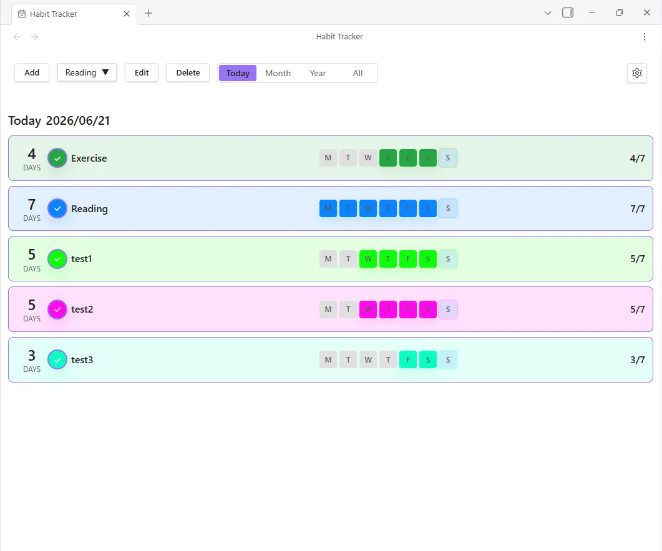
Task: Switch to the Year view
Action: (x=318, y=73)
